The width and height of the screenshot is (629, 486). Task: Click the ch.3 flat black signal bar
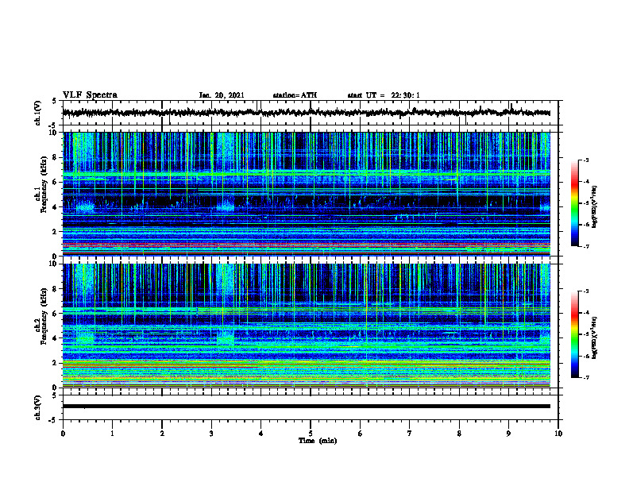(306, 407)
